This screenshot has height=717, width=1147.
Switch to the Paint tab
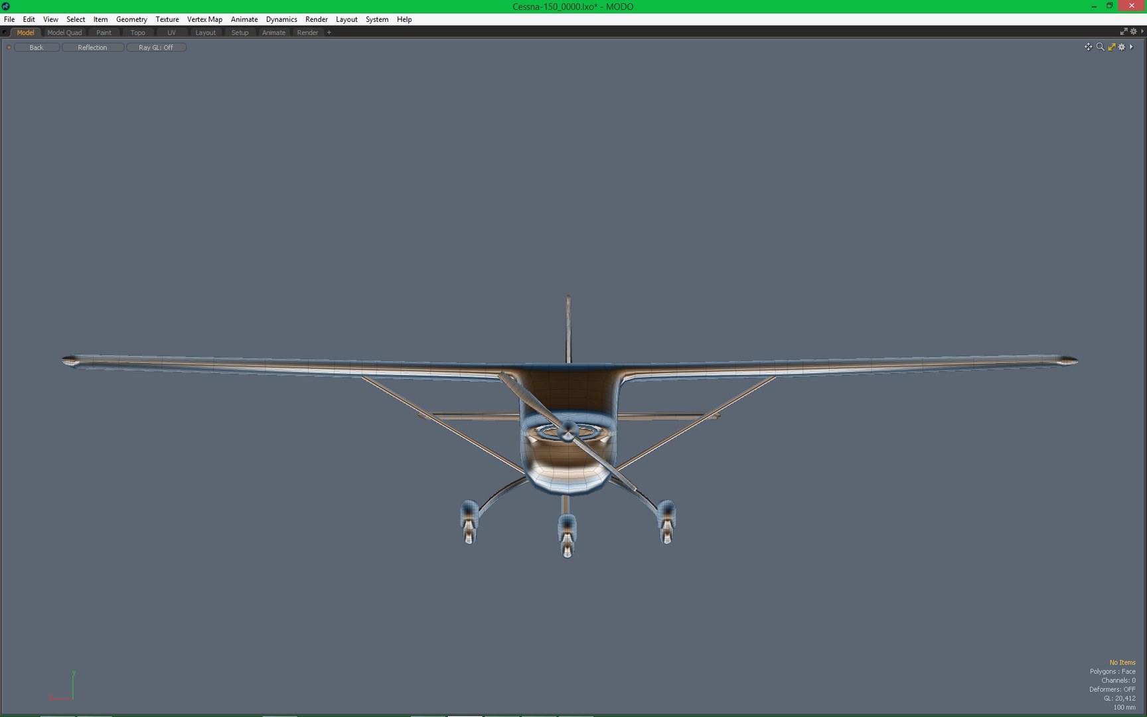104,33
